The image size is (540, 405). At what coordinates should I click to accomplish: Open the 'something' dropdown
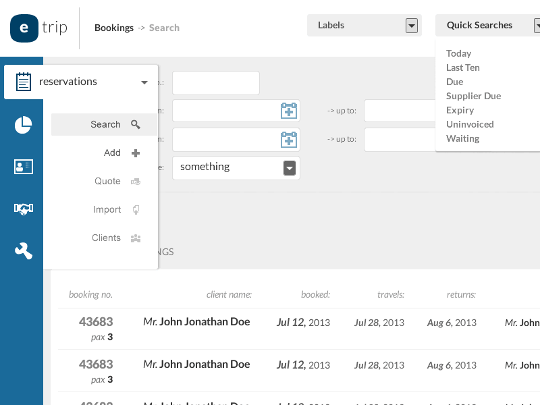click(x=289, y=167)
